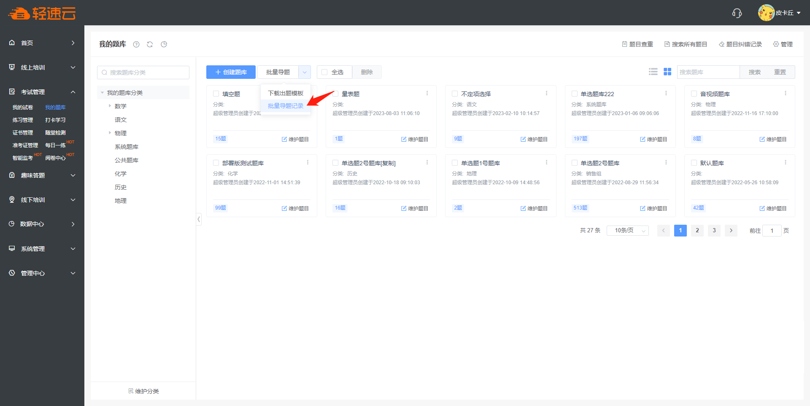Collapse the category panel with side handle
The image size is (810, 406).
tap(199, 219)
